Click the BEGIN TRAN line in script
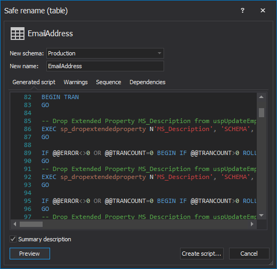Image resolution: width=277 pixels, height=269 pixels. click(60, 97)
